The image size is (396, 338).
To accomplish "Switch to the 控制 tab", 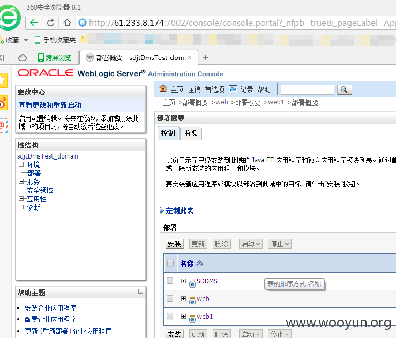I will click(x=168, y=133).
